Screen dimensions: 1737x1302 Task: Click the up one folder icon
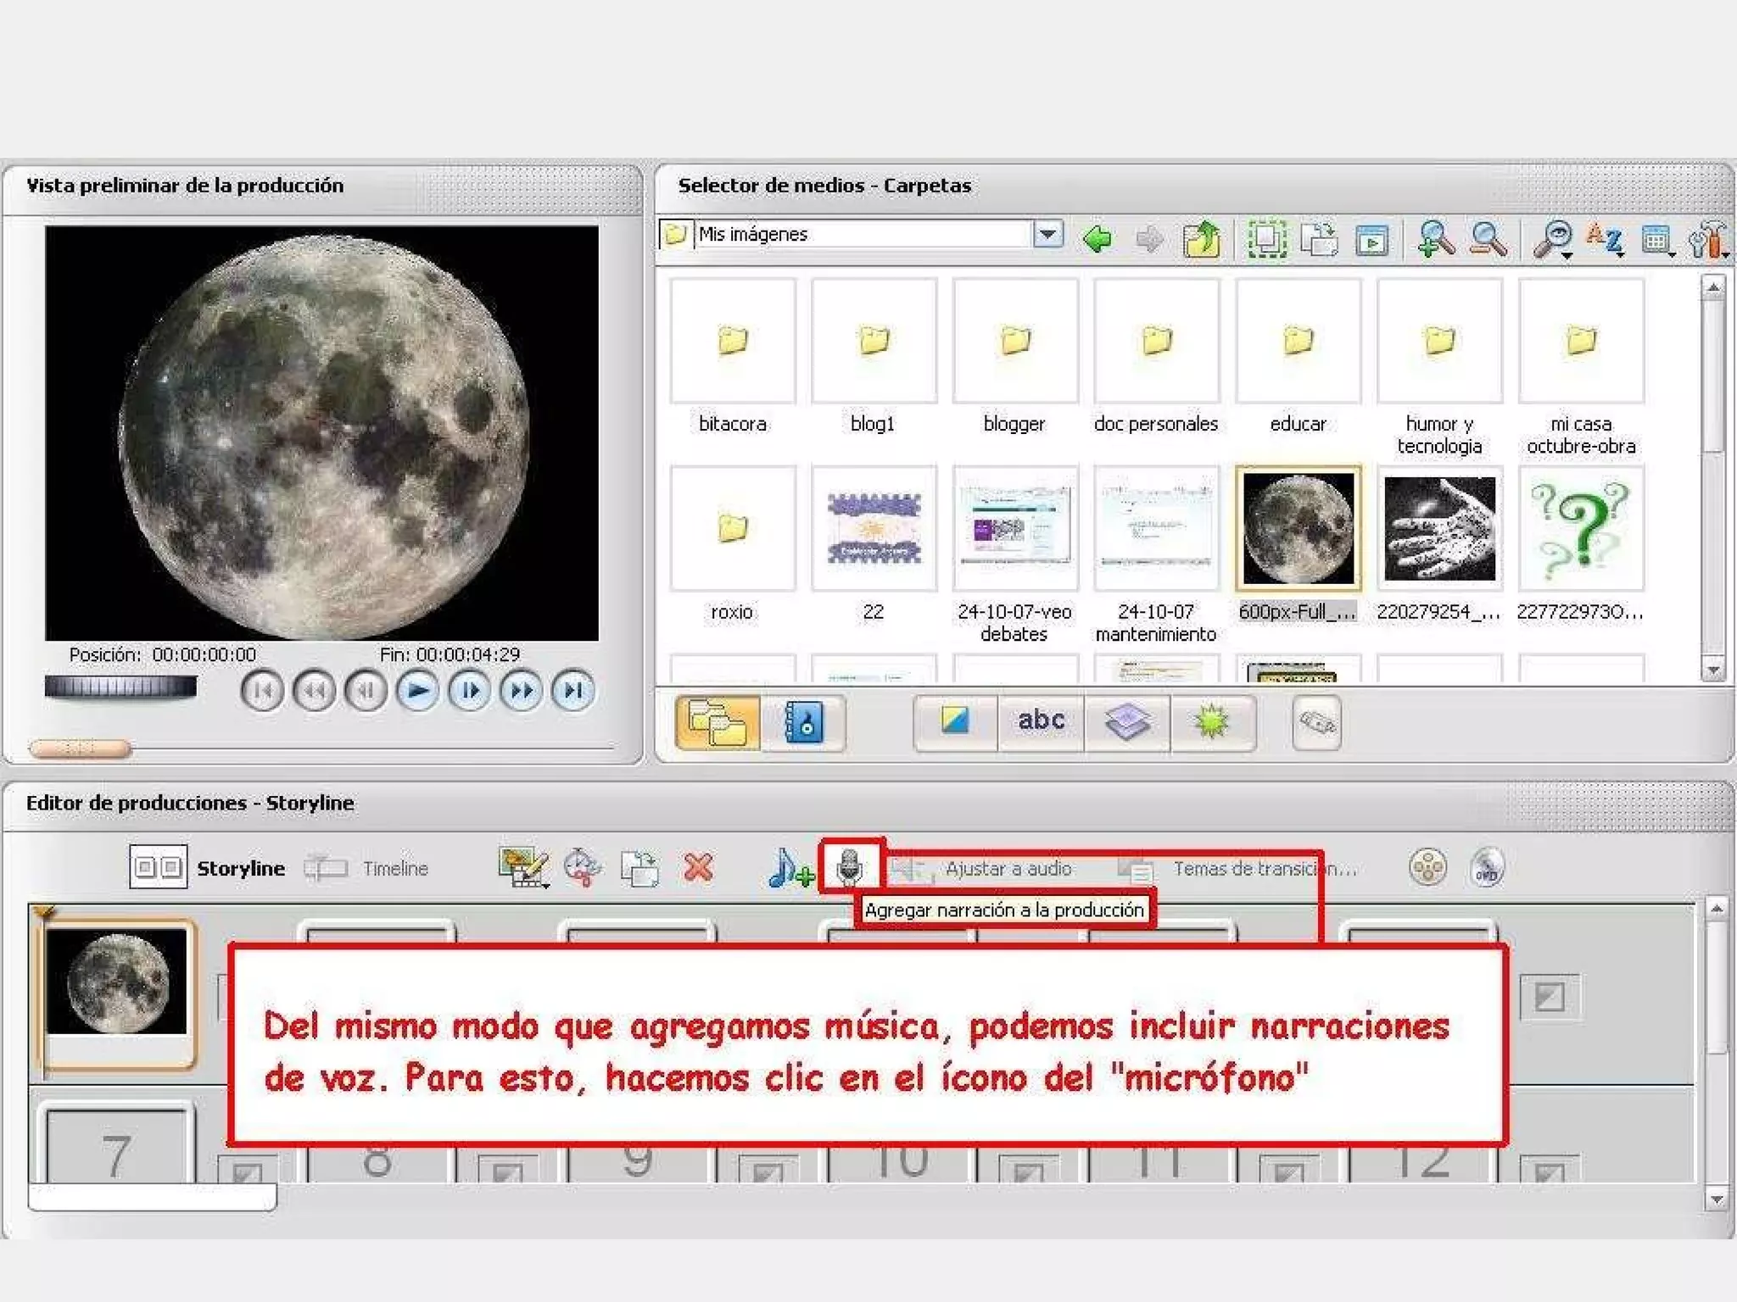tap(1201, 239)
